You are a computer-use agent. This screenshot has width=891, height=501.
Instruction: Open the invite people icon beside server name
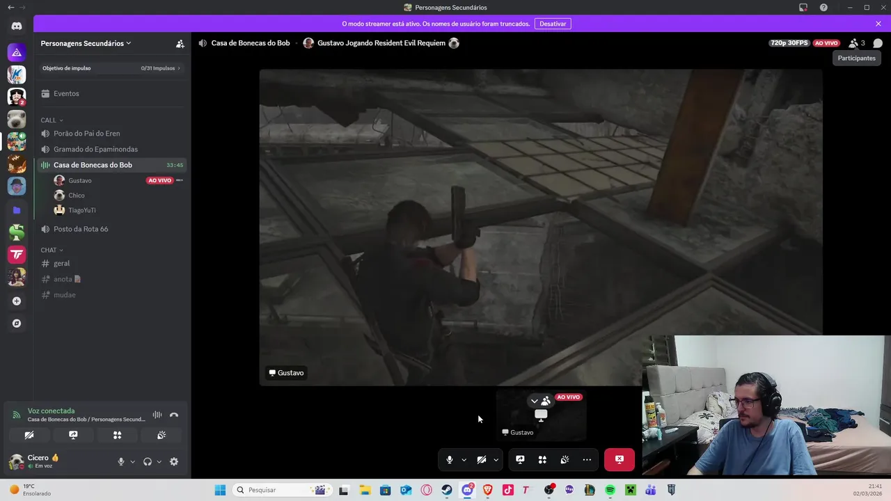pyautogui.click(x=180, y=43)
